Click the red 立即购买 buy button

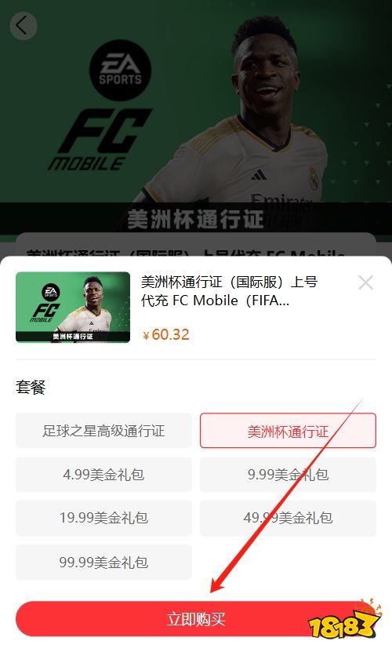pos(196,619)
